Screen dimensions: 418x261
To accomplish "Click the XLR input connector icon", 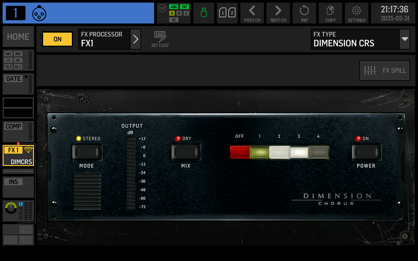I will tap(39, 13).
